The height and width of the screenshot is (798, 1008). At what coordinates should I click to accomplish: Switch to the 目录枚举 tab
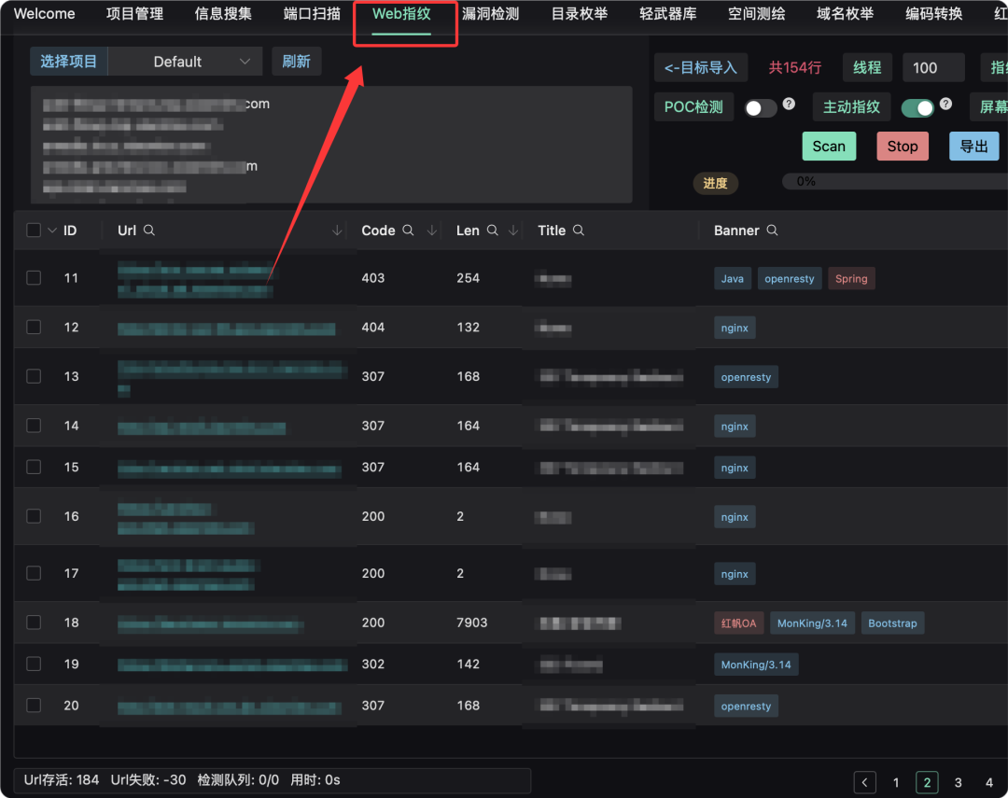[580, 13]
